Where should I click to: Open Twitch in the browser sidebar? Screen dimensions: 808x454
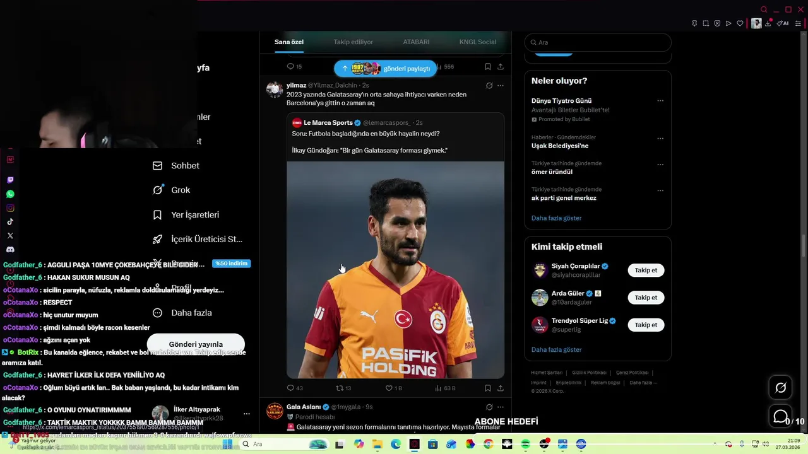pos(10,180)
